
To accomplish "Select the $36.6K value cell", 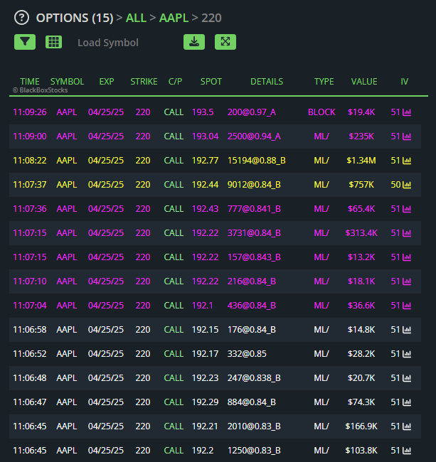I will click(x=361, y=306).
